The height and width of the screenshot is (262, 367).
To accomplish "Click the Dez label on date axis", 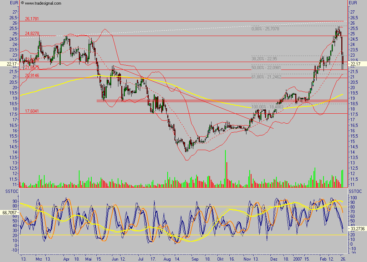I will (x=273, y=259).
